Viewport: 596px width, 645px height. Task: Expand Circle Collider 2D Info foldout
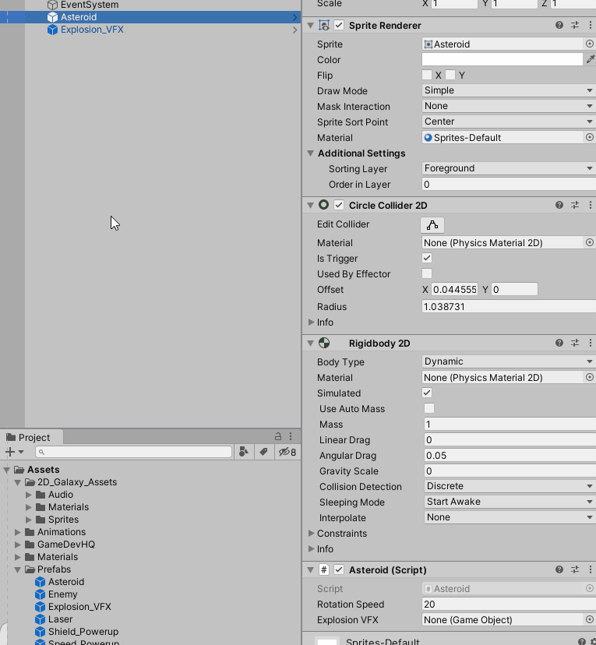(312, 322)
